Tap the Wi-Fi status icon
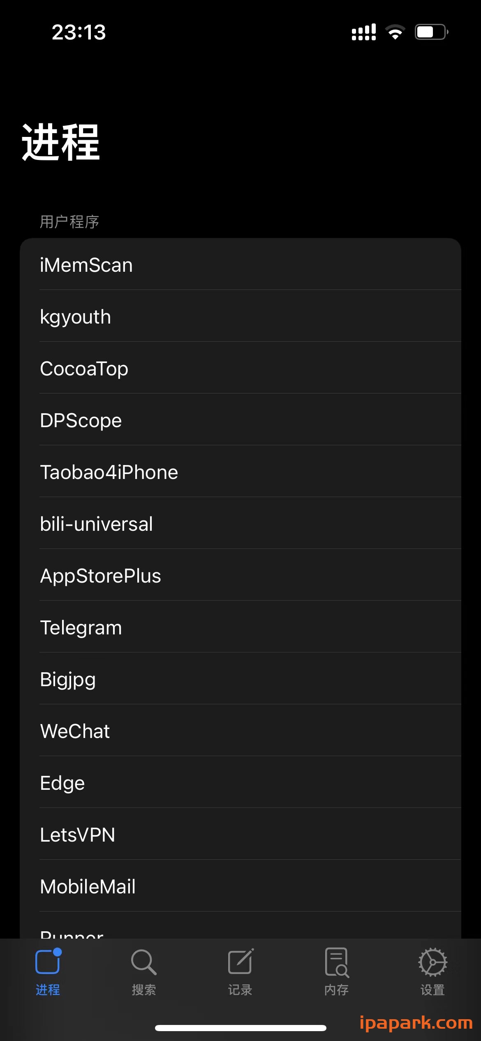The width and height of the screenshot is (481, 1041). (395, 32)
